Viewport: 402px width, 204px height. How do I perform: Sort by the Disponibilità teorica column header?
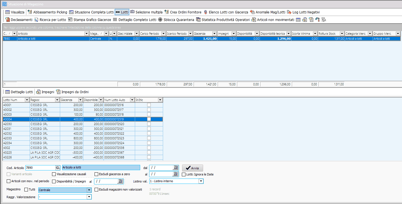273,34
